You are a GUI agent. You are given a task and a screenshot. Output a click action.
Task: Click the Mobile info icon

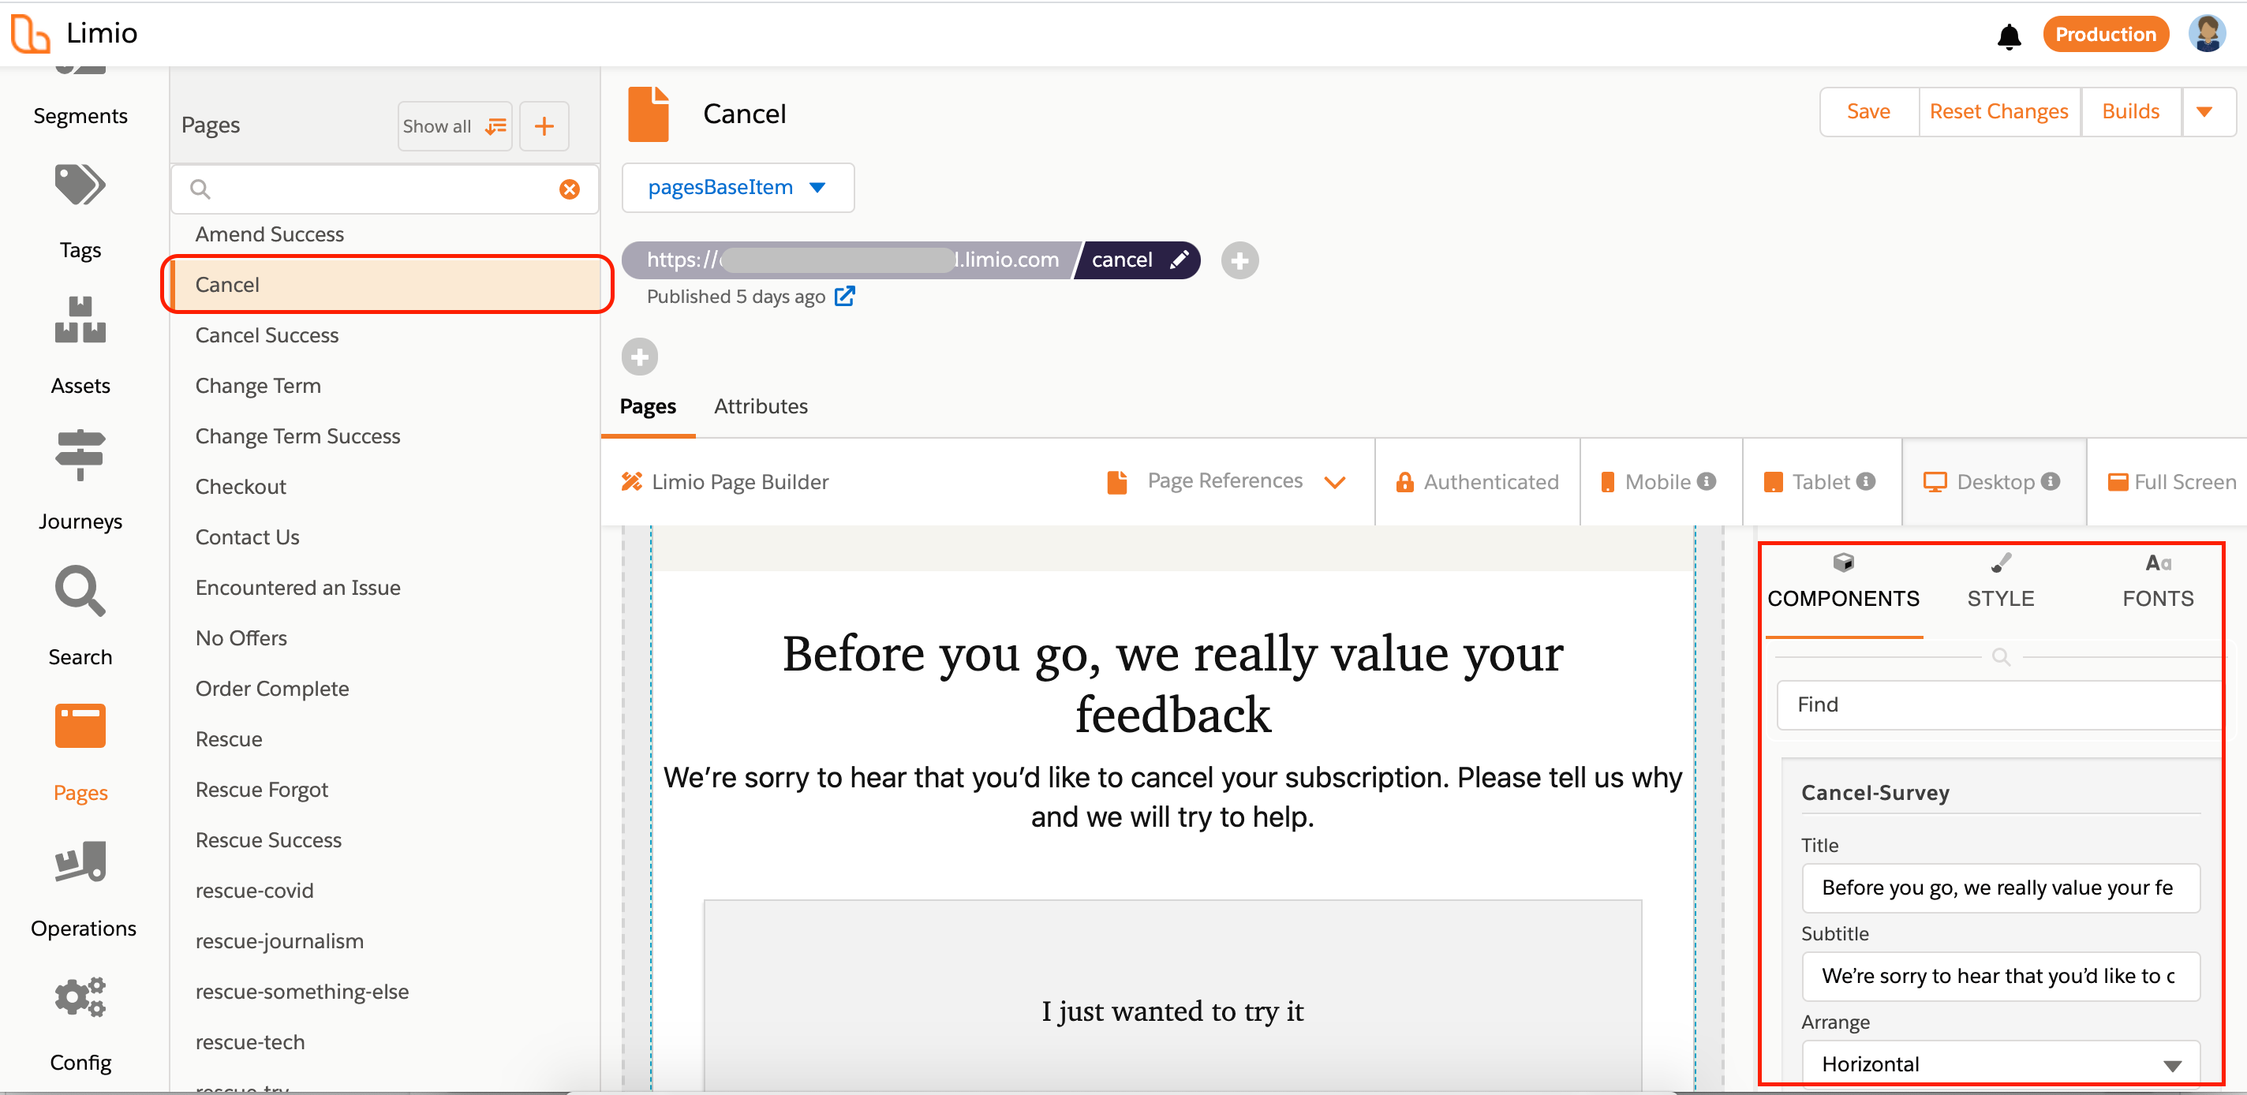(x=1707, y=481)
